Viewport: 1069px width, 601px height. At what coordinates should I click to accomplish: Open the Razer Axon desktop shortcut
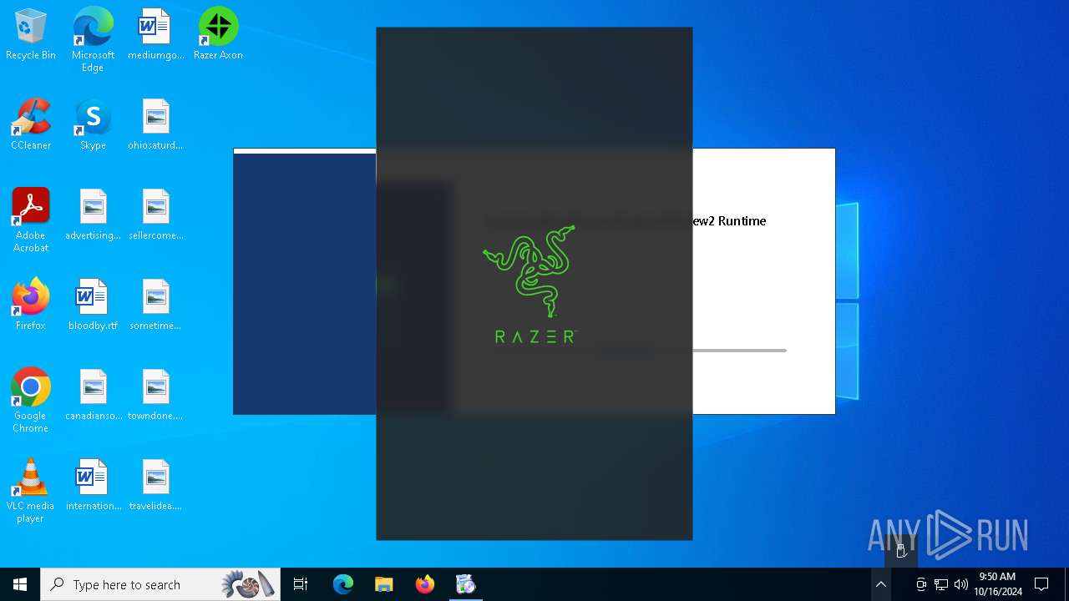click(x=218, y=35)
